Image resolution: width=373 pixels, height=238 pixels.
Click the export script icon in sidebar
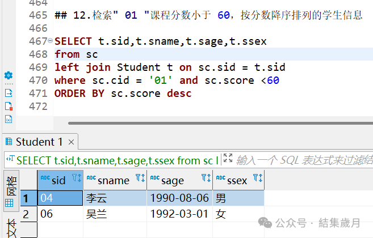(9, 93)
